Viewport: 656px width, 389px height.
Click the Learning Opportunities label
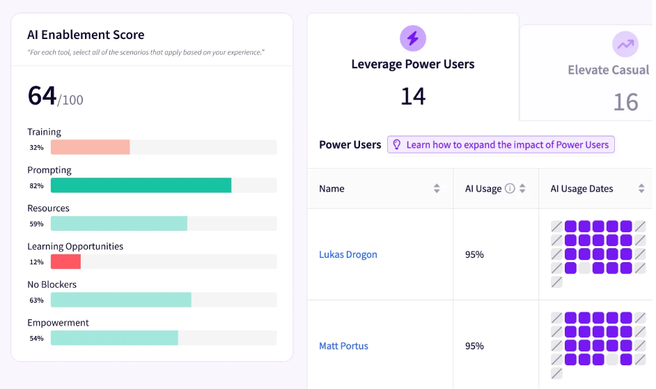[75, 246]
